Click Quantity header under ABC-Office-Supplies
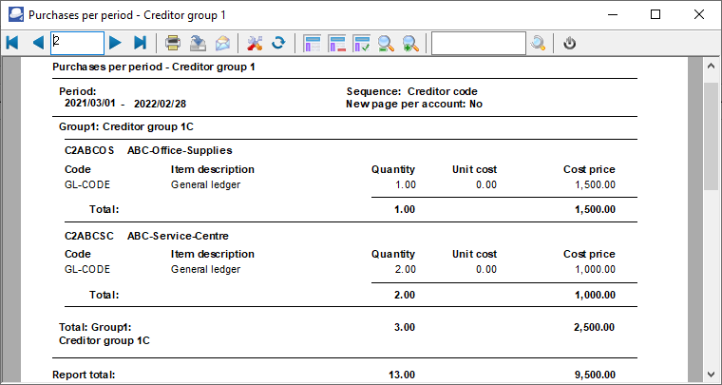This screenshot has width=722, height=385. click(393, 169)
